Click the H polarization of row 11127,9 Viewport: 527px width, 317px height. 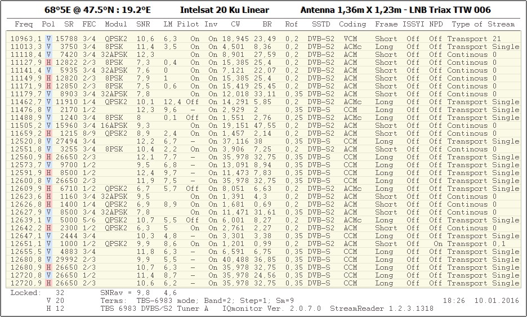pos(49,62)
